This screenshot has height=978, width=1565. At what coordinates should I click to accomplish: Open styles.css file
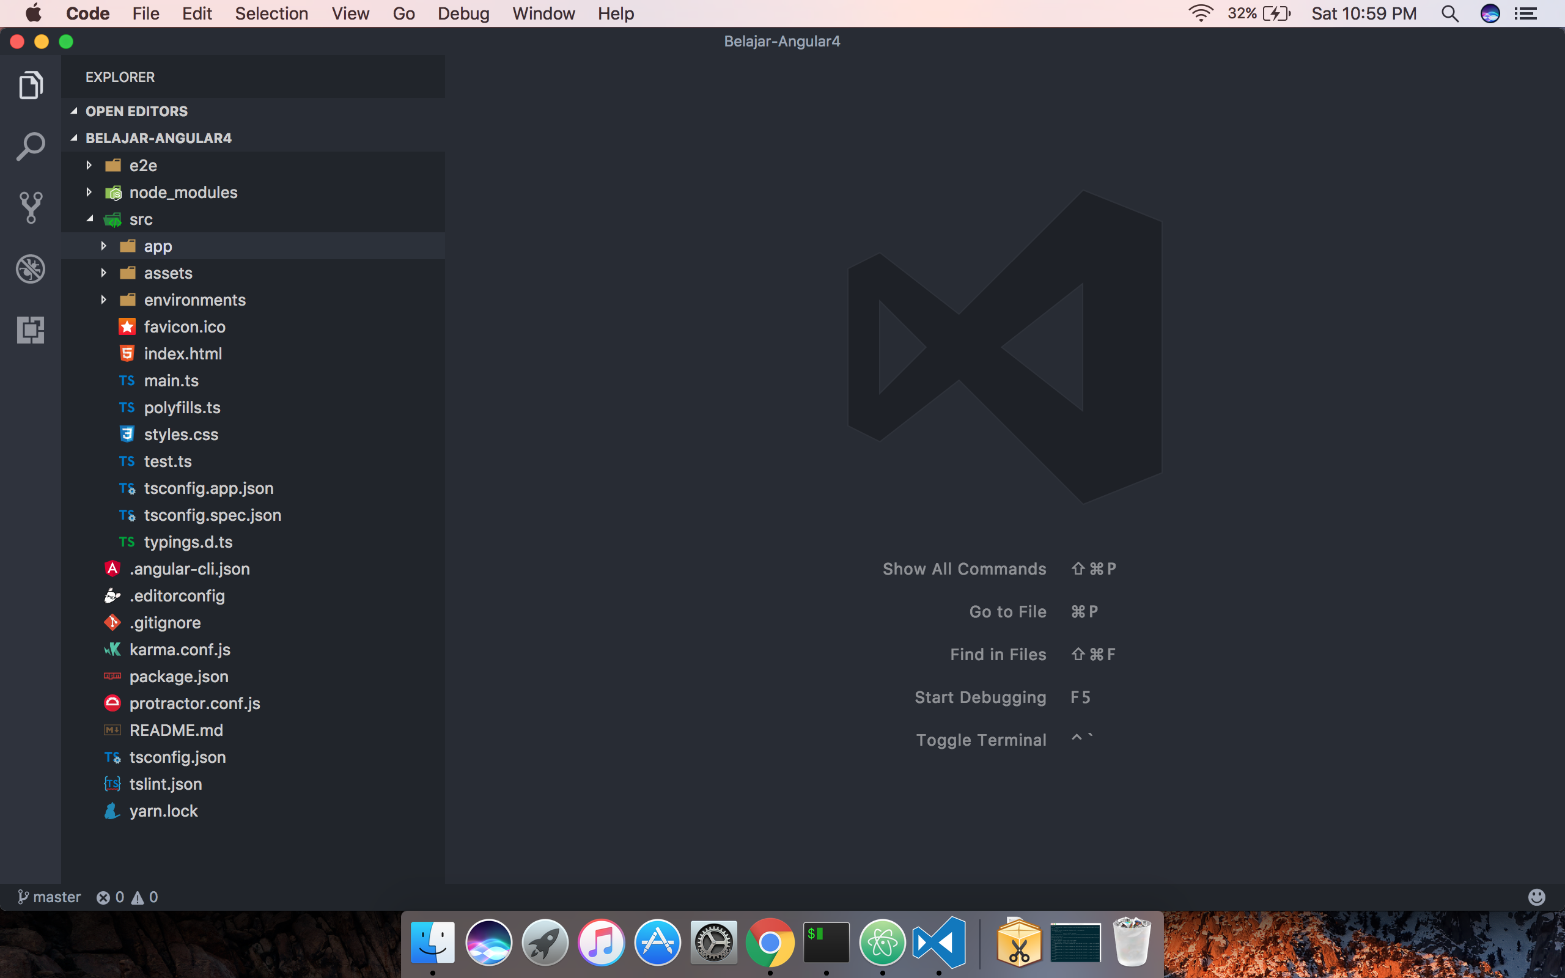253,435
